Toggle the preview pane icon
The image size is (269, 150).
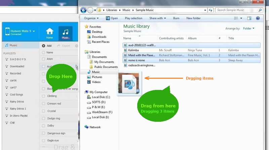pos(249,18)
